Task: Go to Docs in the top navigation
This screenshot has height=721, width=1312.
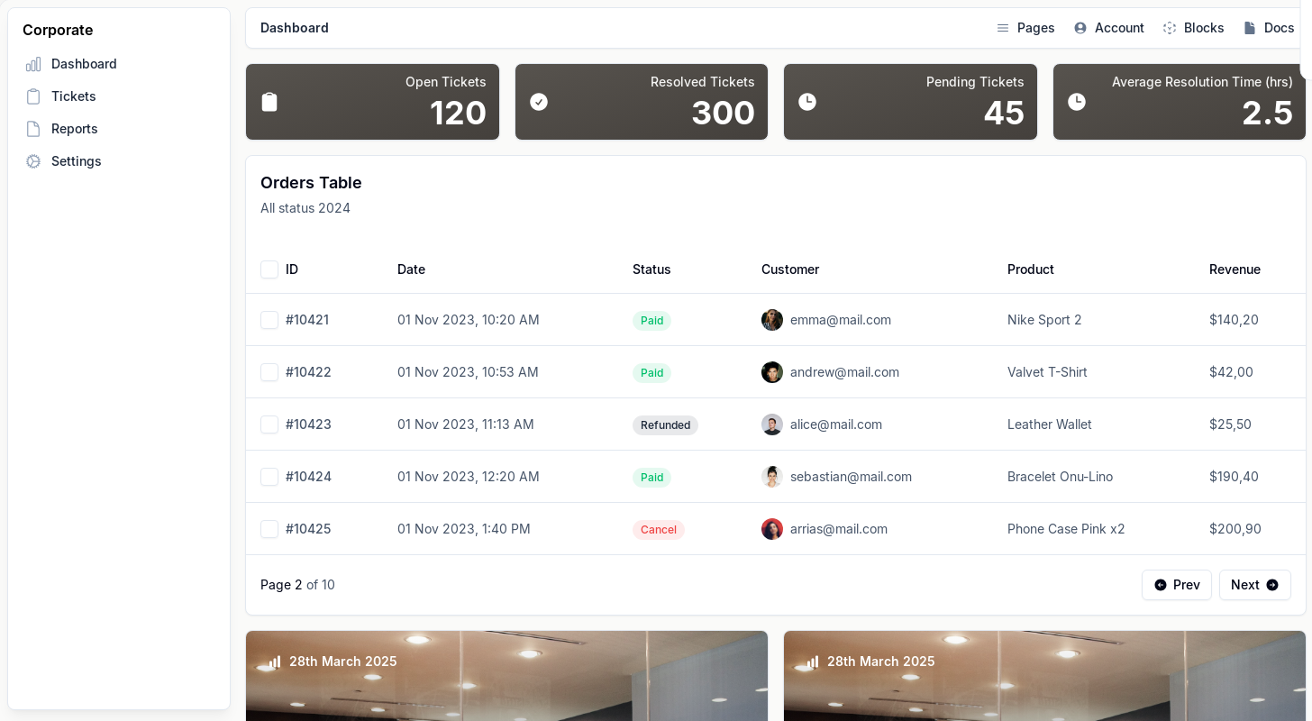Action: (x=1269, y=28)
